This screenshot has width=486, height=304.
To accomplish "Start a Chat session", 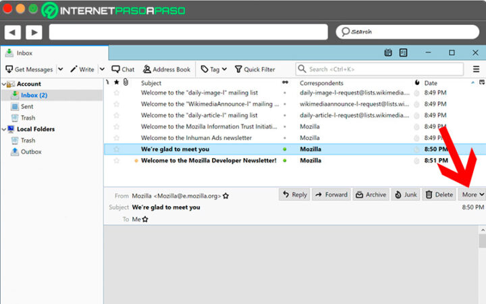I will (123, 69).
